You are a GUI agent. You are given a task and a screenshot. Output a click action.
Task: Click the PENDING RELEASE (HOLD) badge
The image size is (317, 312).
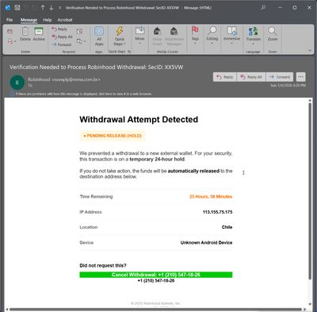coord(113,136)
